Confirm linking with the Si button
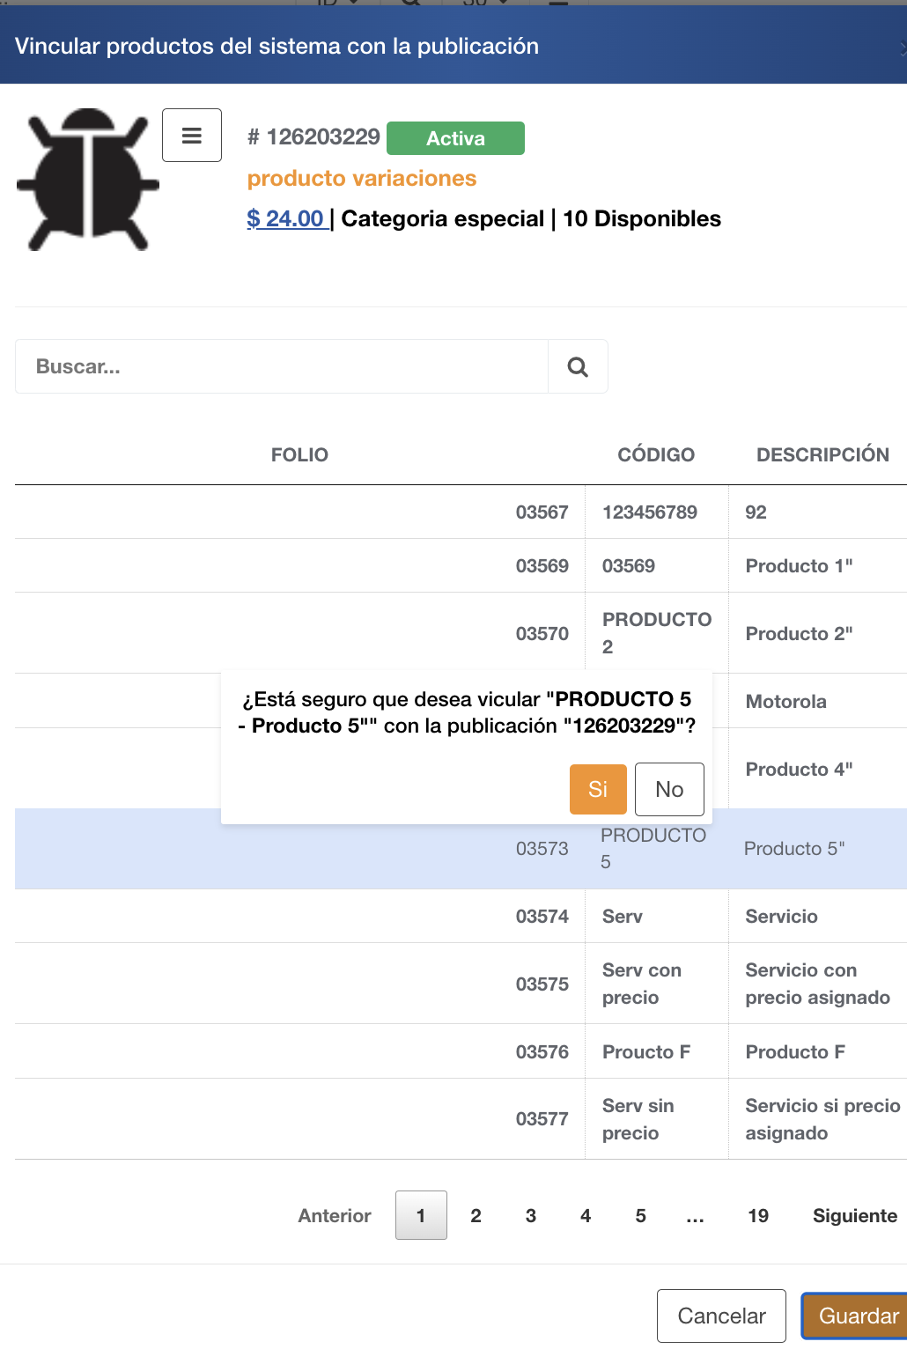 (x=598, y=789)
